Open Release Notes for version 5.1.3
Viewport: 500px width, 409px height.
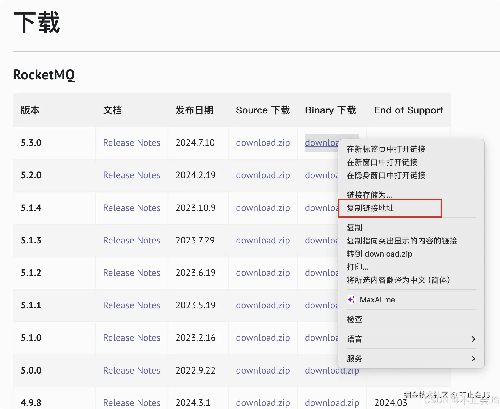[132, 240]
